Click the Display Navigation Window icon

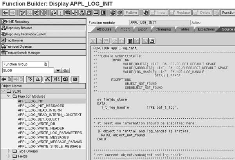pyautogui.click(x=89, y=13)
